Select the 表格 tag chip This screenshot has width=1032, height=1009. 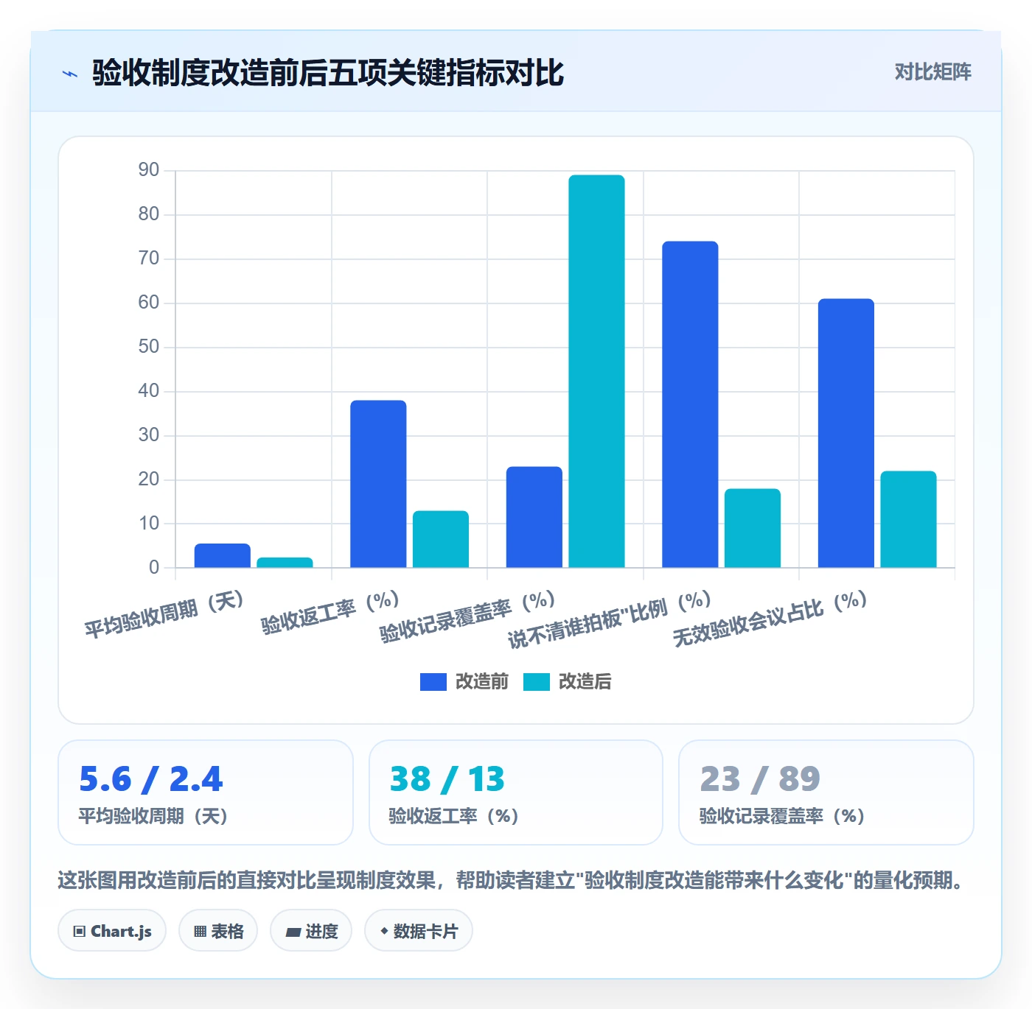[218, 931]
